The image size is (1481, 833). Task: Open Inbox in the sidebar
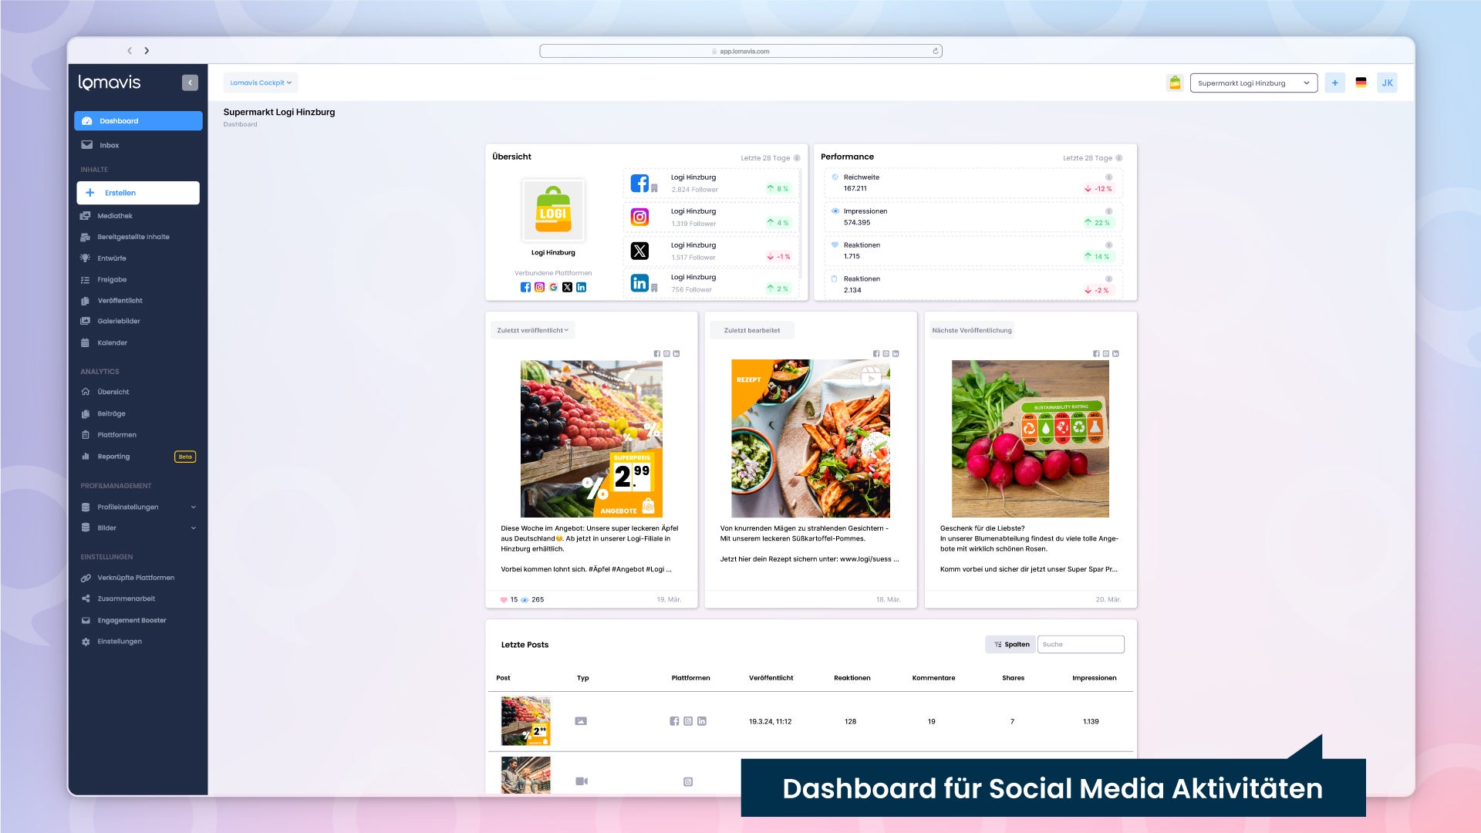(109, 145)
